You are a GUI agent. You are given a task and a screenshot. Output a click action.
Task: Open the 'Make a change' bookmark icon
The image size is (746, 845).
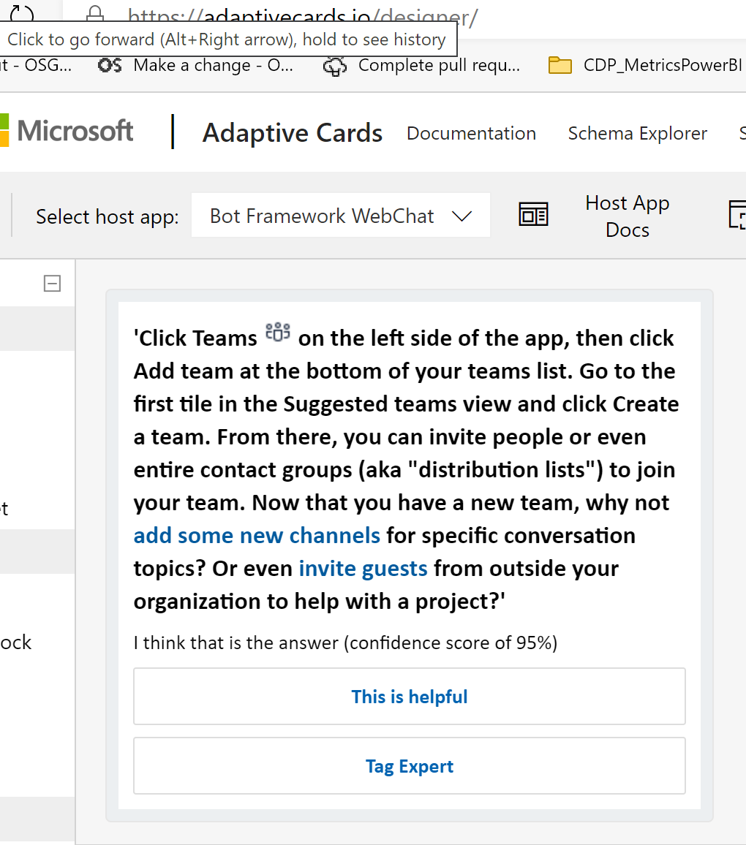coord(110,65)
